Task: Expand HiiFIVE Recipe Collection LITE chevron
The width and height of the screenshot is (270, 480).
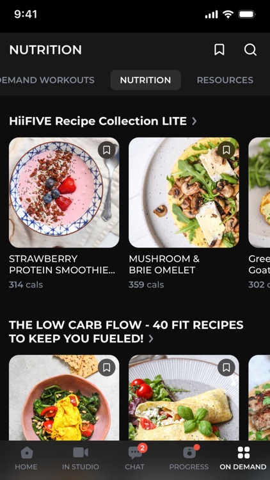Action: (194, 121)
